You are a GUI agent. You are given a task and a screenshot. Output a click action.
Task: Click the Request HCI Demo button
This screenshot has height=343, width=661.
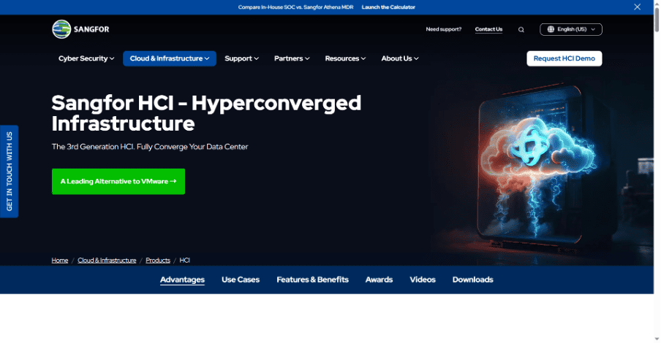point(564,58)
